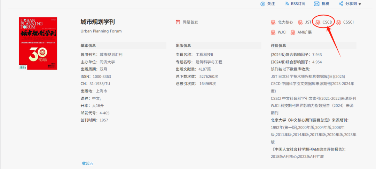Click the medal icon beside WJCI
This screenshot has height=169, width=376.
click(x=273, y=32)
